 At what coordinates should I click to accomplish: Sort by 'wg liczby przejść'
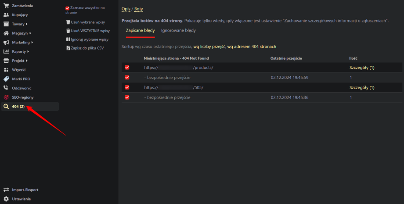(x=209, y=47)
